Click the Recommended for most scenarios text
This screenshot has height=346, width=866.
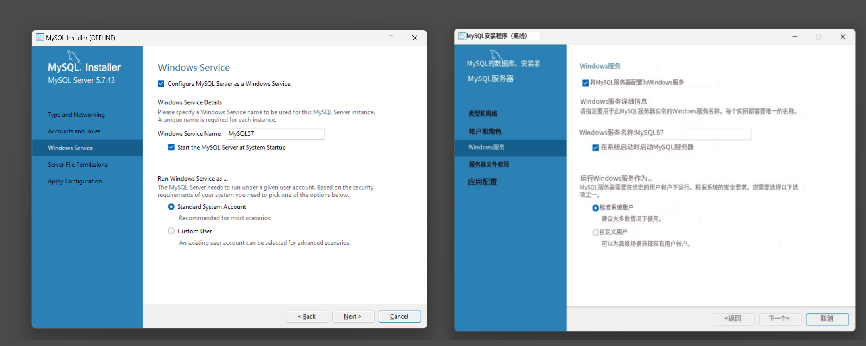click(225, 218)
